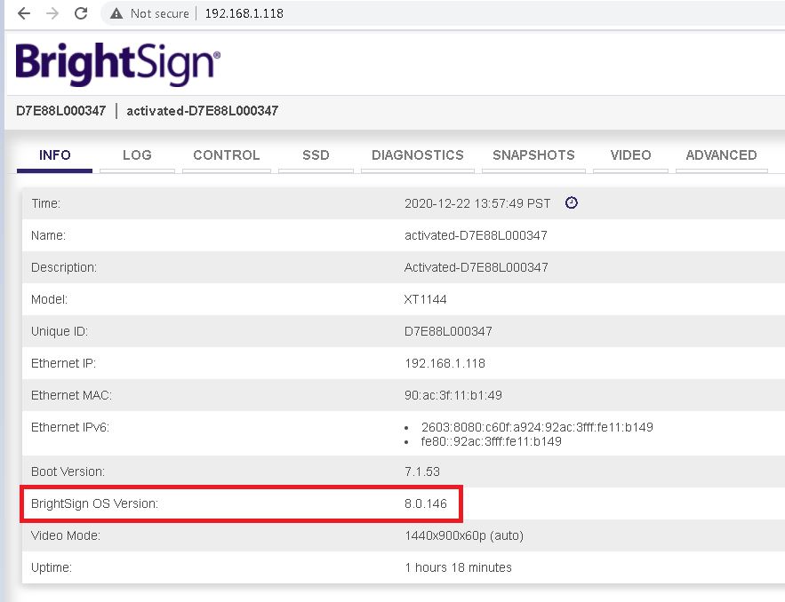Open the LOG tab

(x=137, y=155)
